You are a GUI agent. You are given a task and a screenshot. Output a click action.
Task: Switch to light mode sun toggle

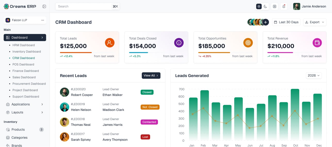coord(259,6)
